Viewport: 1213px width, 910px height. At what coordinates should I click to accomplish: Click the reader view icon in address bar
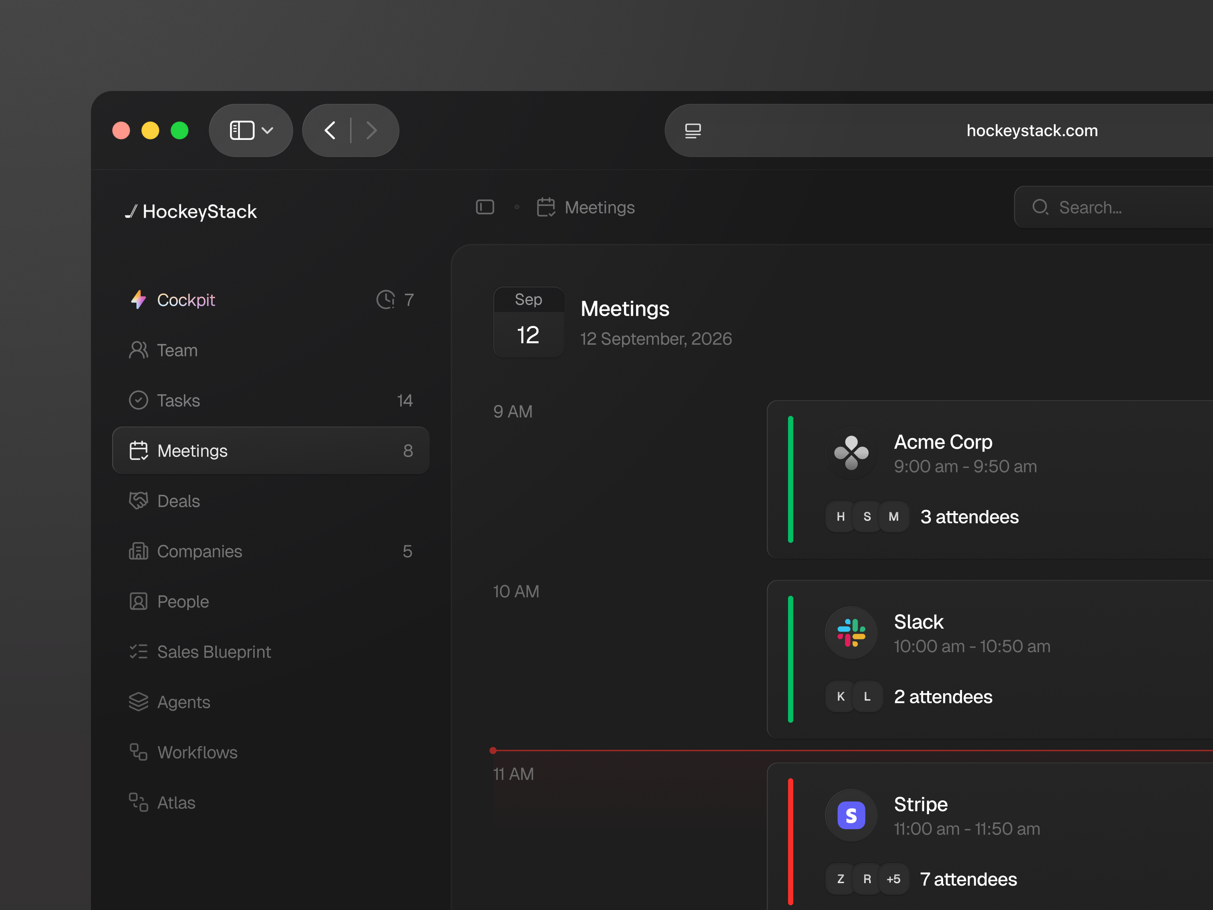click(693, 130)
